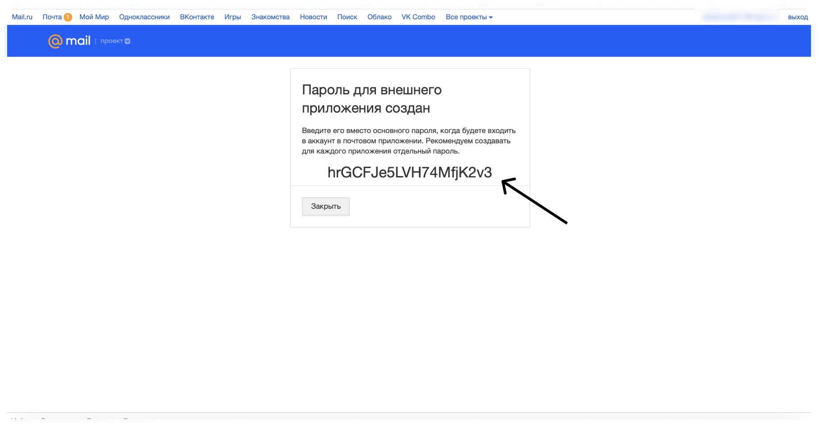The image size is (819, 428).
Task: Open Почта inbox link
Action: click(x=52, y=17)
